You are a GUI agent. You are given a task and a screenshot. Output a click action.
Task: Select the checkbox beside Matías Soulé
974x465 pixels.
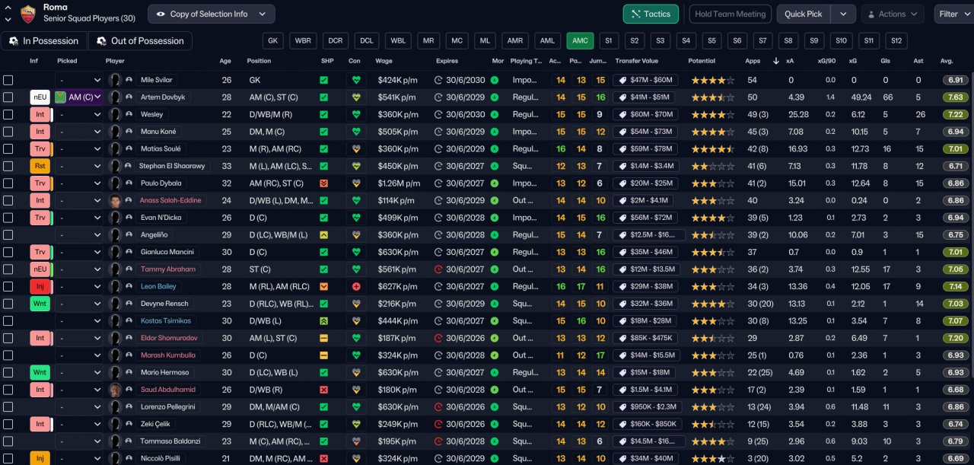coord(8,148)
